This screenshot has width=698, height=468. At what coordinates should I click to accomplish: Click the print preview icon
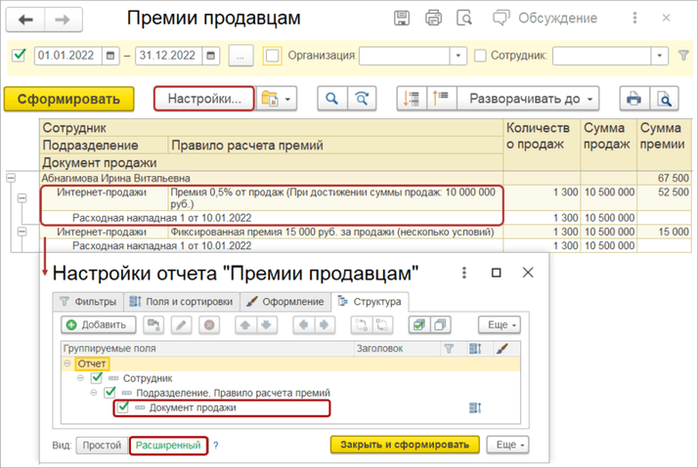[666, 99]
